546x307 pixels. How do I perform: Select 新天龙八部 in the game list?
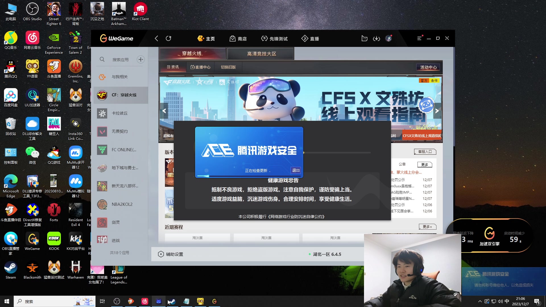pos(121,186)
